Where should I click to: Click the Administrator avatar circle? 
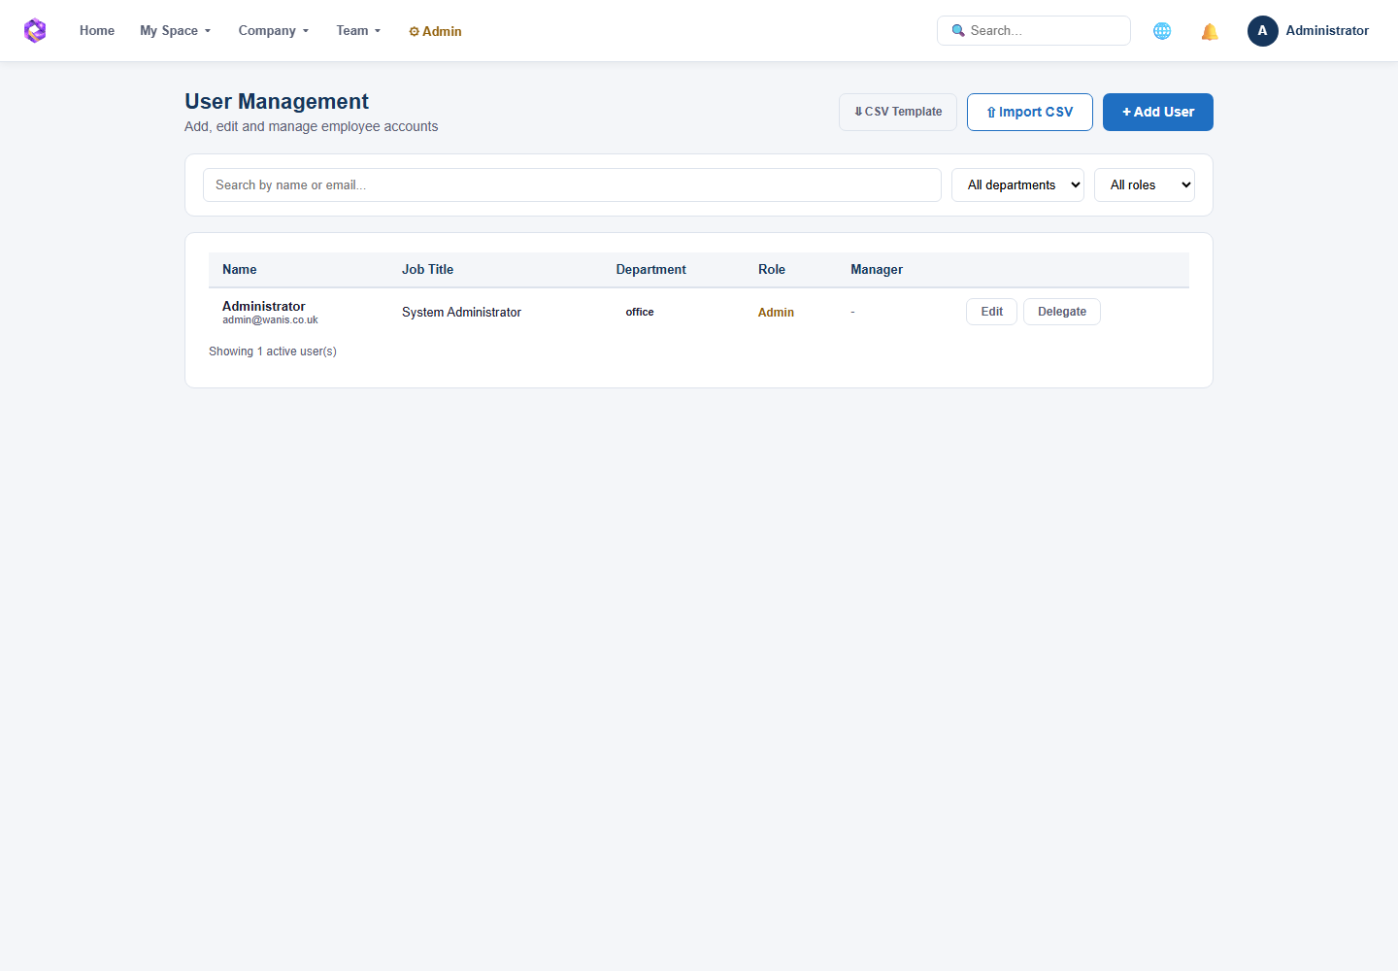point(1262,31)
